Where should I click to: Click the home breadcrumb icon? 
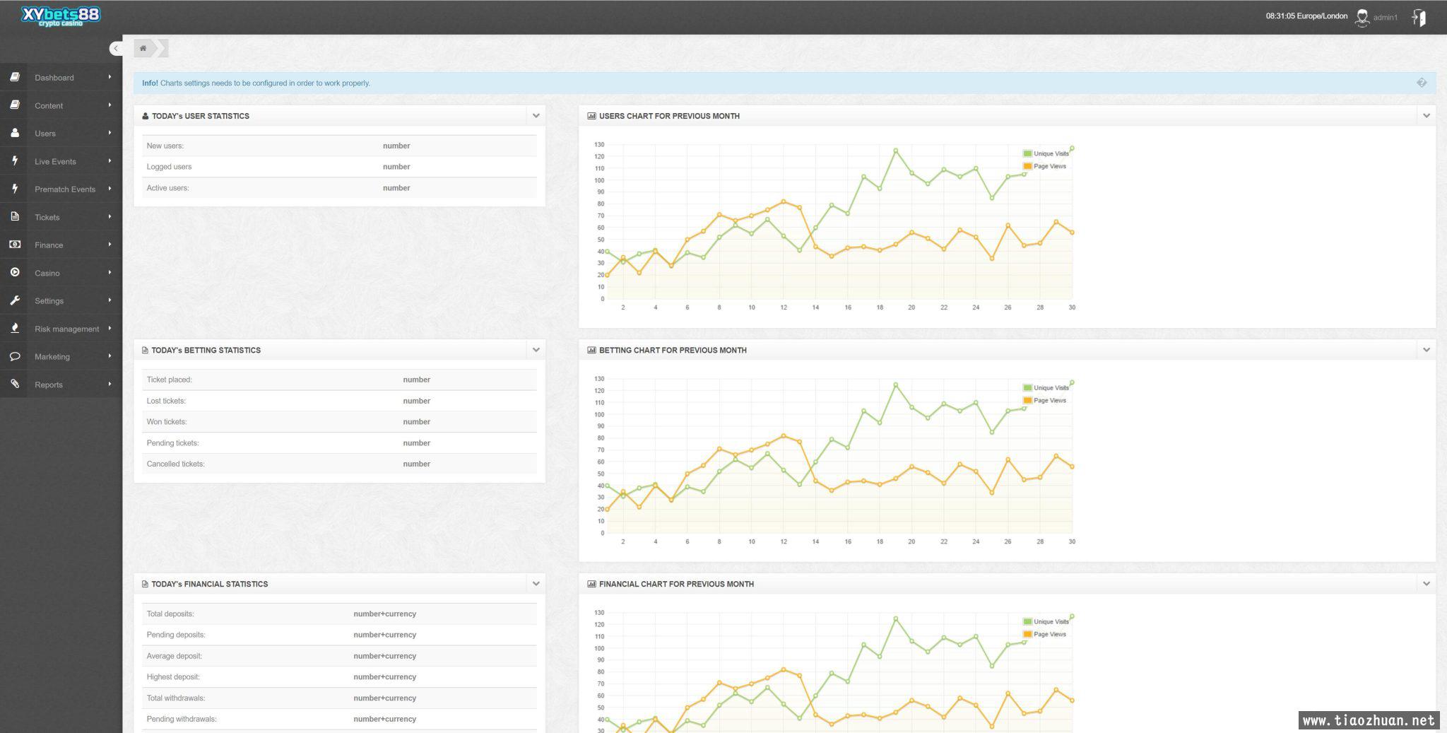coord(143,48)
